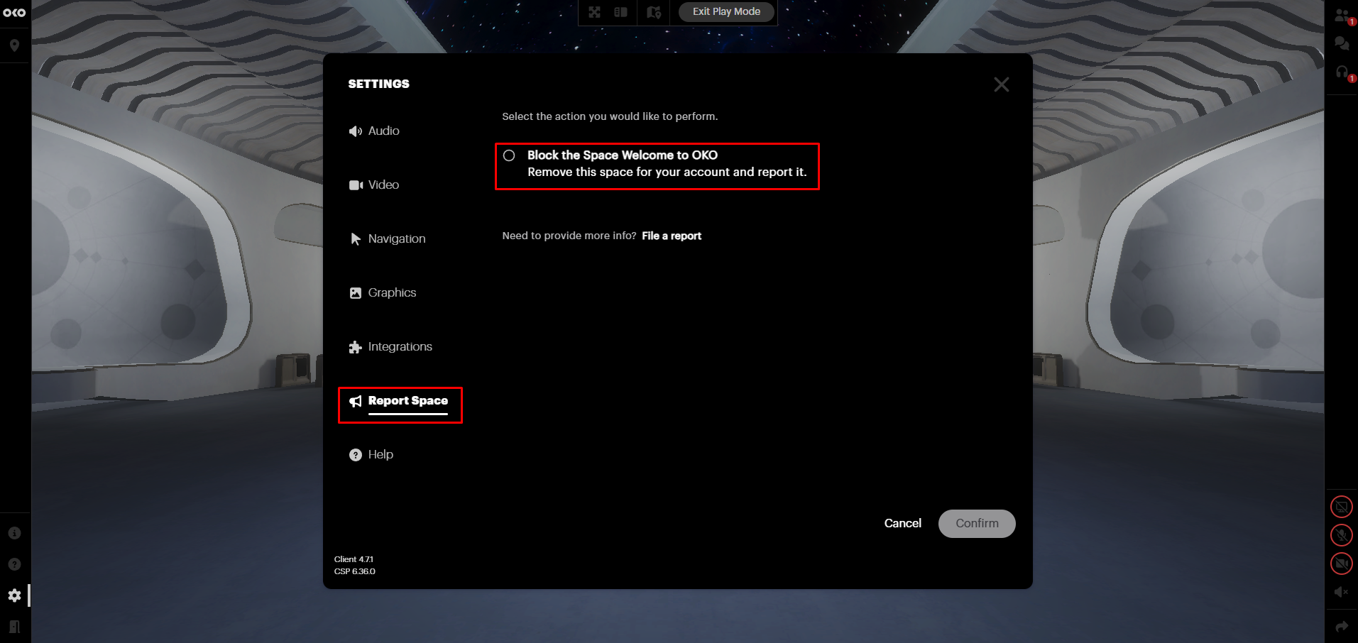Screen dimensions: 1358x643
Task: Select Block the Space Welcome to OKO radio
Action: pos(509,155)
